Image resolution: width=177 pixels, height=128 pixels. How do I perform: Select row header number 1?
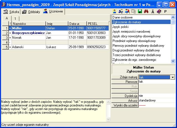[6, 28]
